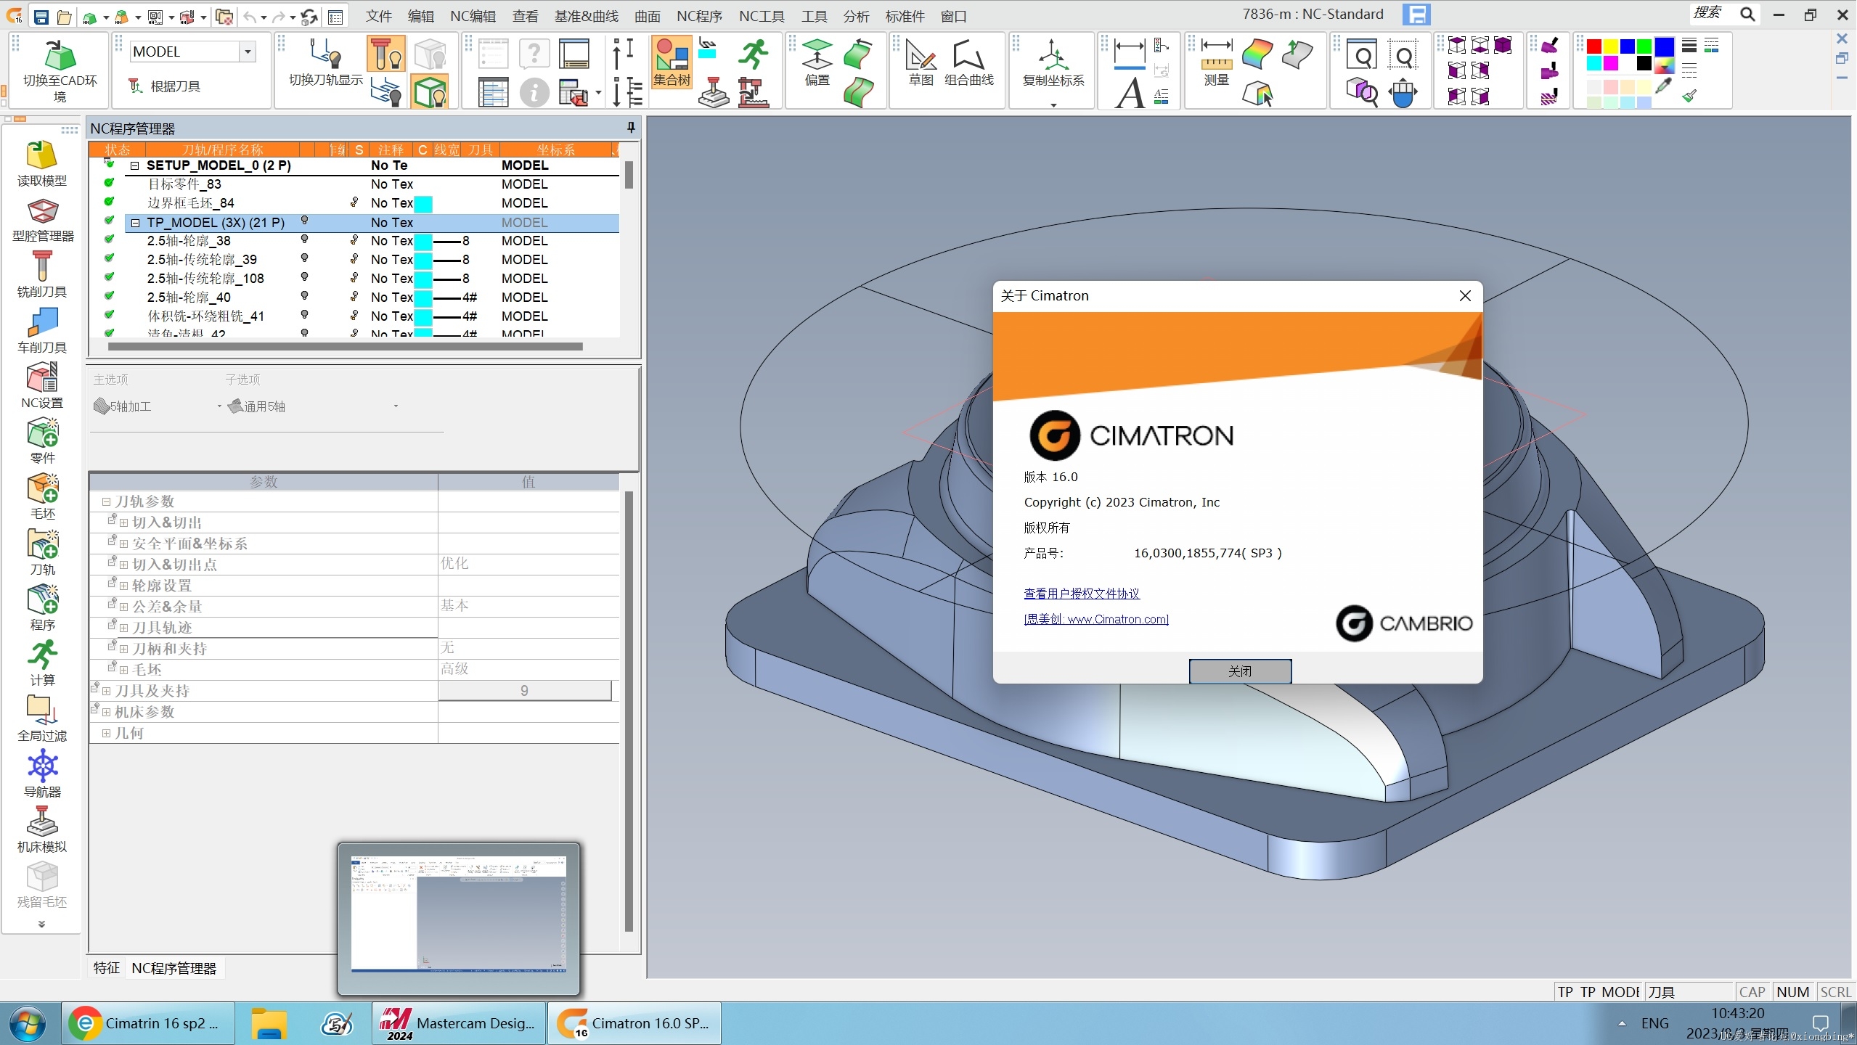
Task: Click Cimatron 16.0 SP taskbar button
Action: click(x=634, y=1023)
